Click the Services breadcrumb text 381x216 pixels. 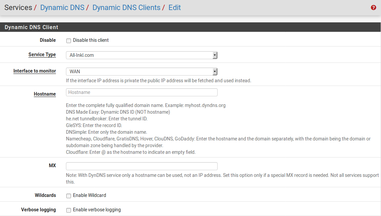[18, 8]
